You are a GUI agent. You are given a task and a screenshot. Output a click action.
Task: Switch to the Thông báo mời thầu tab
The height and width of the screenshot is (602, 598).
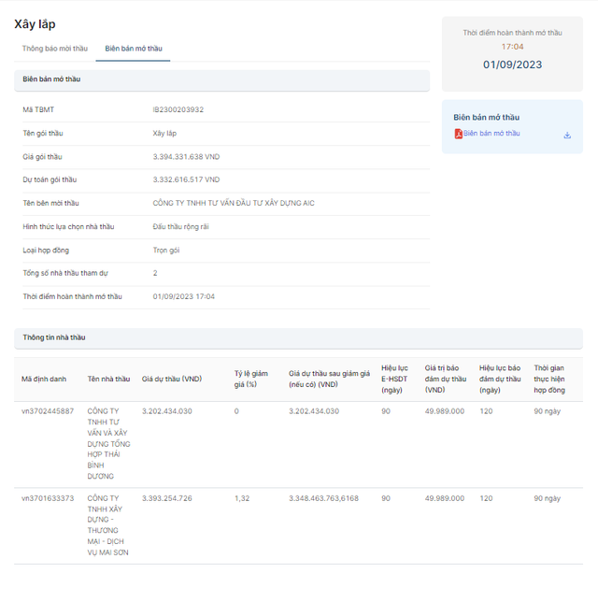click(x=54, y=48)
